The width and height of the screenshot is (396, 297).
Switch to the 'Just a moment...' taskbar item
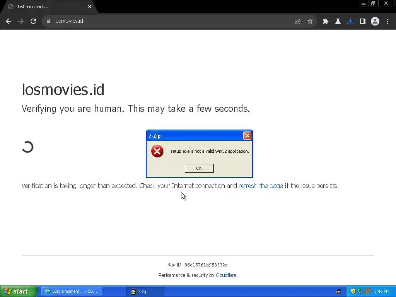[72, 291]
